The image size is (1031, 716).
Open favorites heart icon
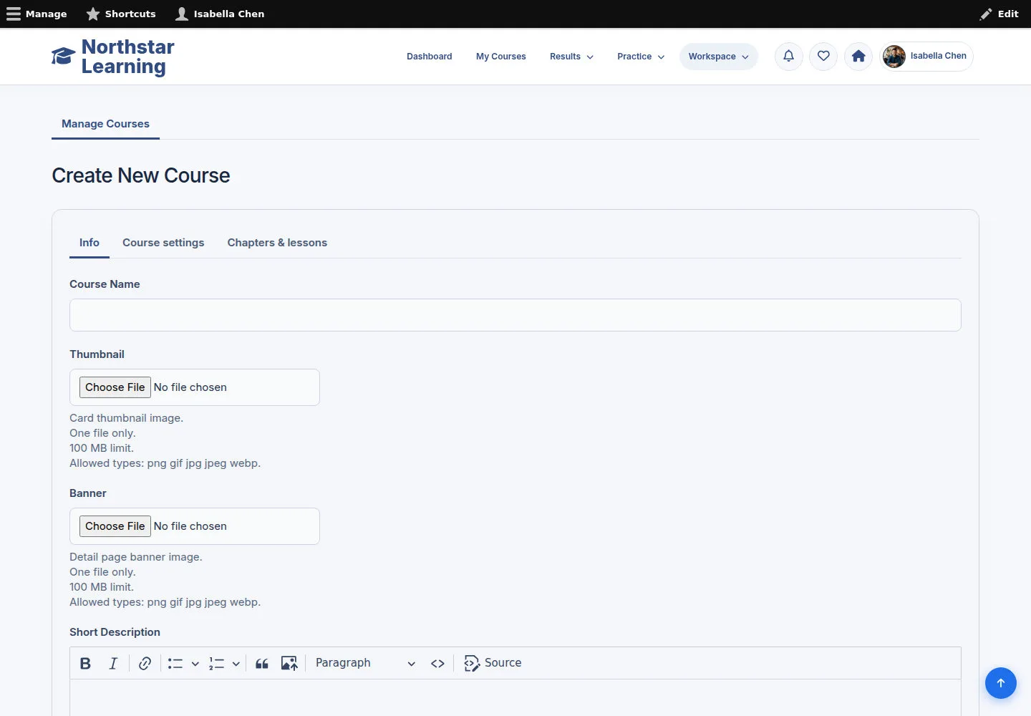(823, 56)
